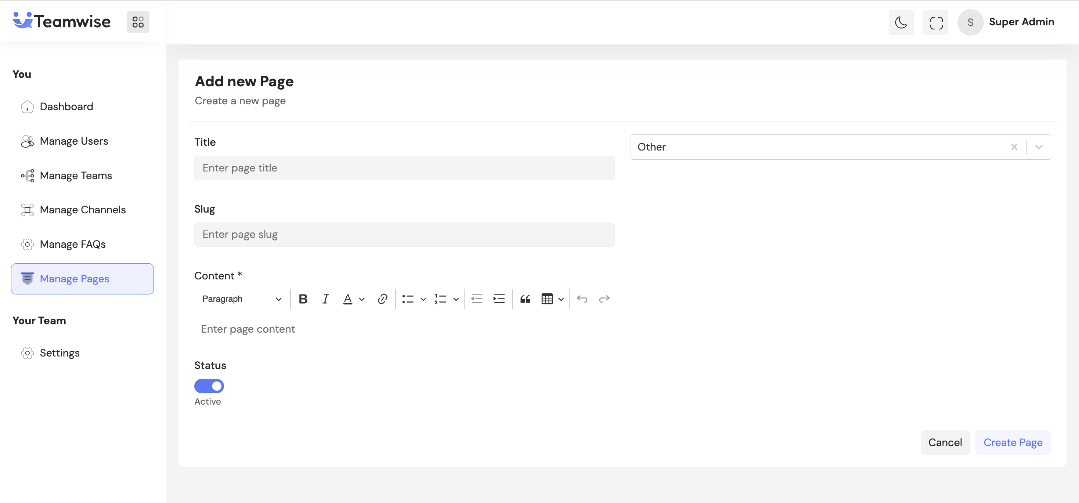This screenshot has width=1079, height=503.
Task: Go to Manage Channels section
Action: pyautogui.click(x=83, y=209)
